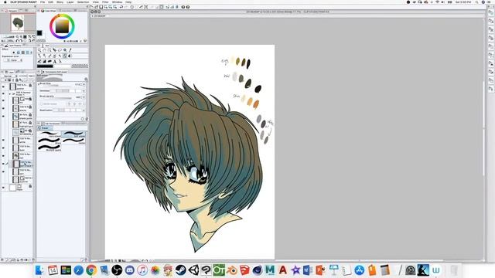The image size is (495, 278).
Task: Open the File menu
Action: click(43, 2)
